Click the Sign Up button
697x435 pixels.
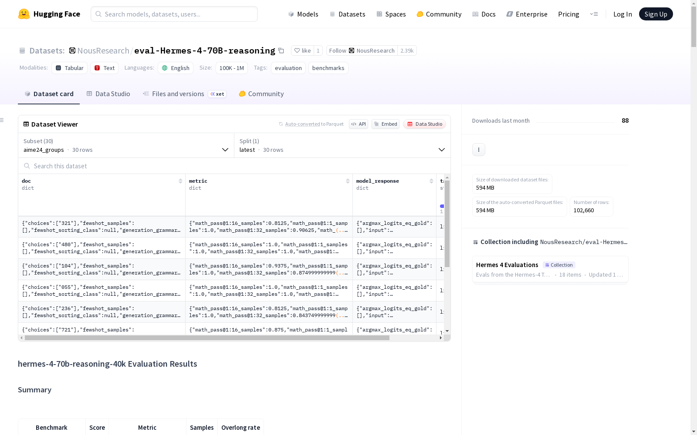pyautogui.click(x=656, y=14)
